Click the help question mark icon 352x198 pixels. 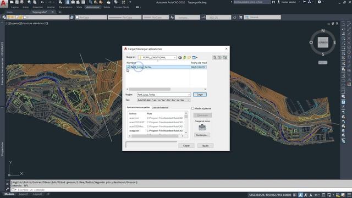tap(319, 2)
